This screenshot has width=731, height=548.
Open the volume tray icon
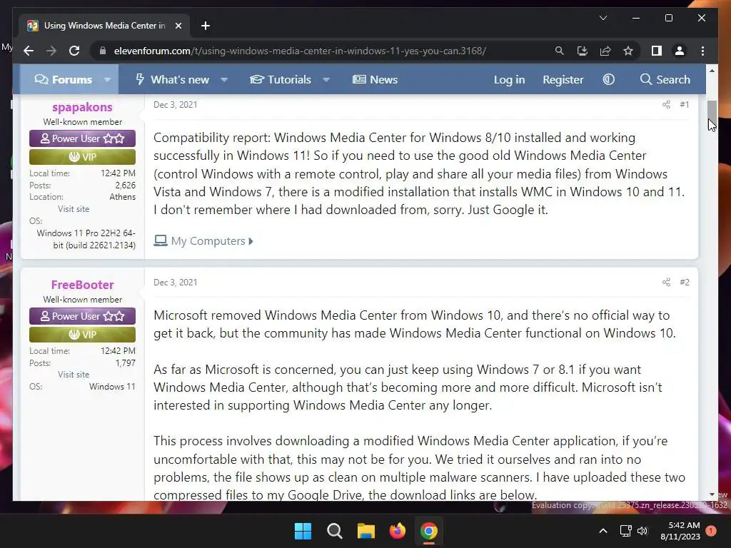pyautogui.click(x=642, y=531)
